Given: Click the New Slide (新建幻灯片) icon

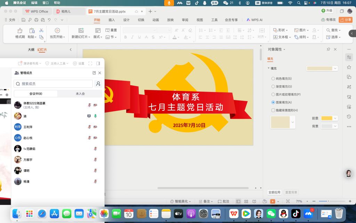Looking at the screenshot, I should coord(81,31).
